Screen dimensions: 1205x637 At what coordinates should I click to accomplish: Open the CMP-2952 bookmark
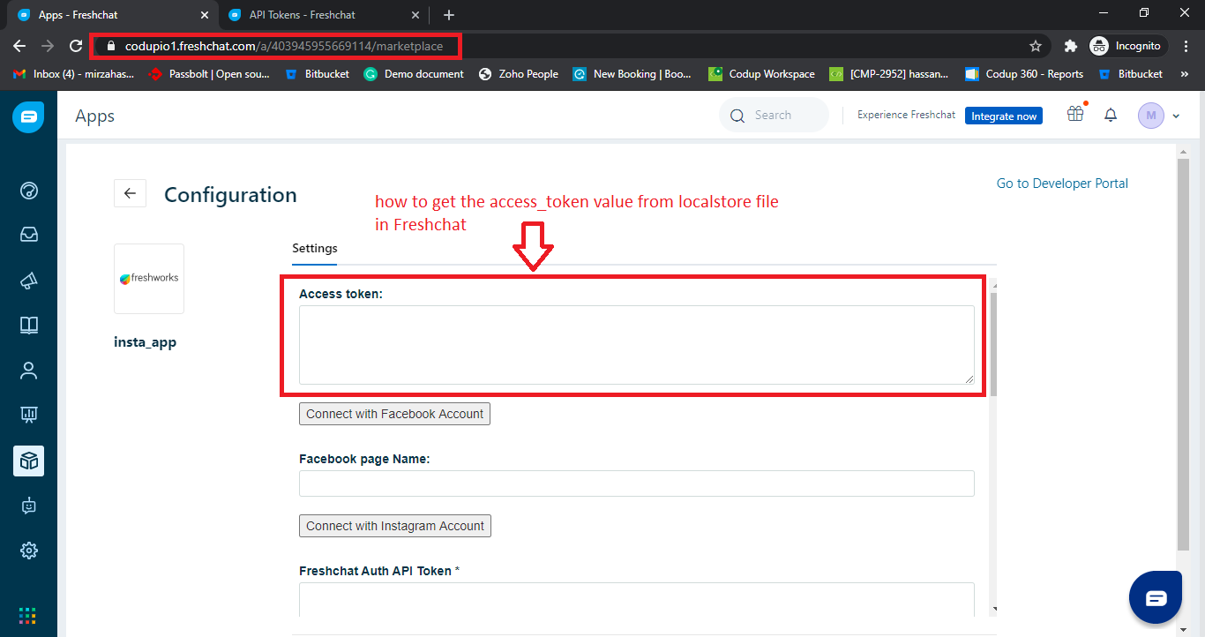[x=889, y=74]
